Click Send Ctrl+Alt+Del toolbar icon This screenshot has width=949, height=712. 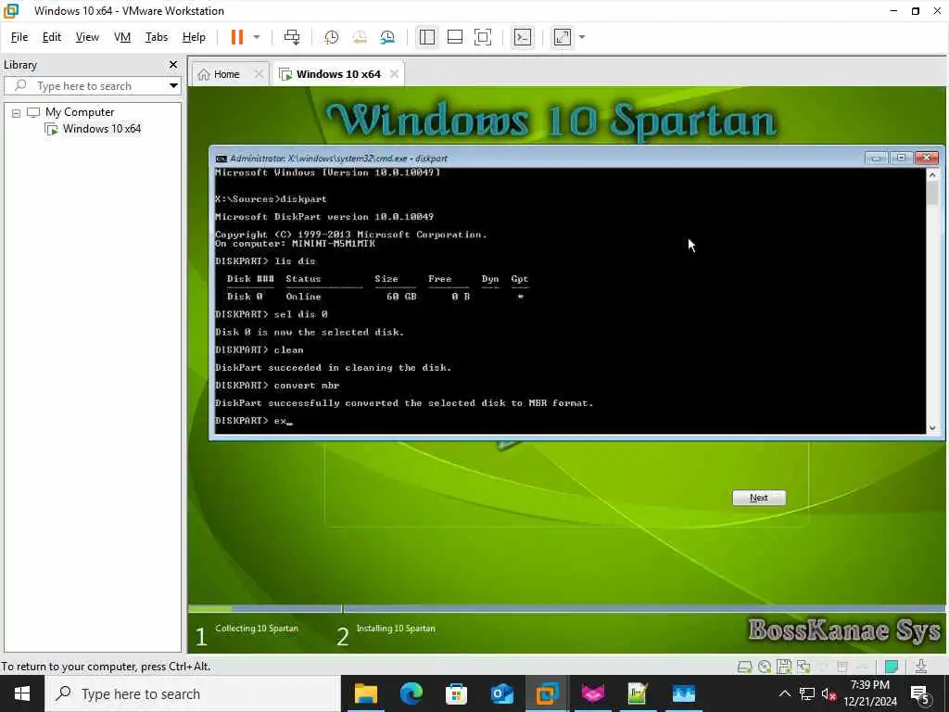click(x=292, y=37)
